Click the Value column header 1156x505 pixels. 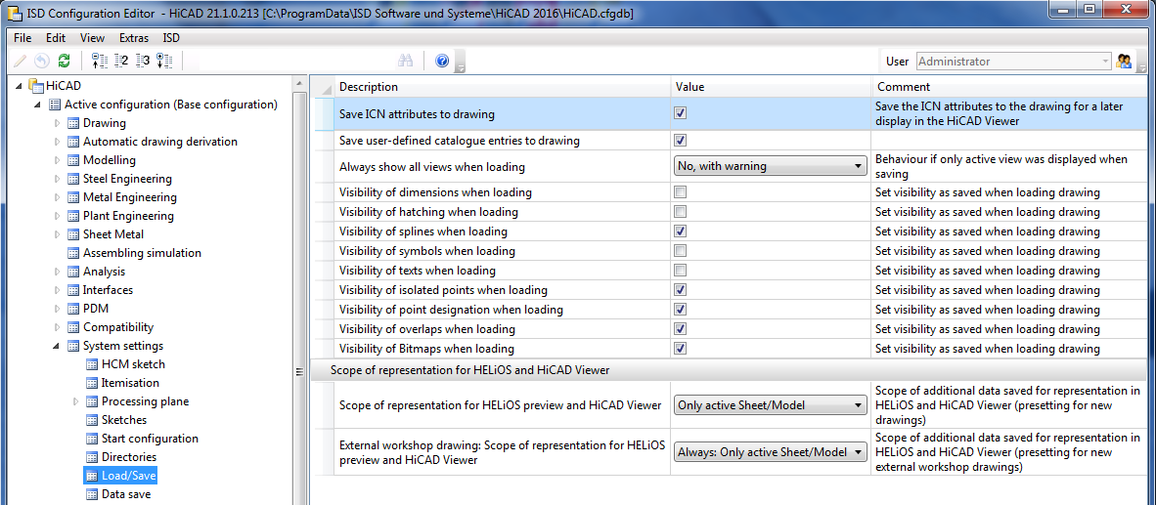[x=771, y=87]
